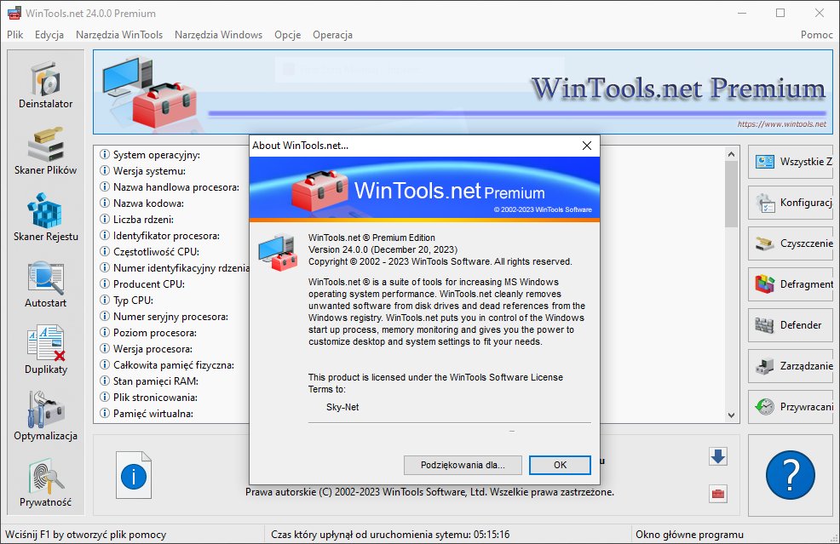
Task: Select the Liczba rdzeni: row
Action: tap(136, 220)
